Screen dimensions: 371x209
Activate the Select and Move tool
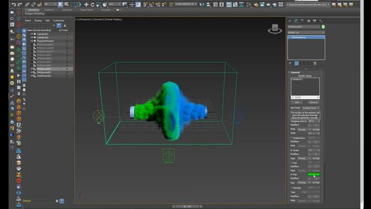click(86, 4)
